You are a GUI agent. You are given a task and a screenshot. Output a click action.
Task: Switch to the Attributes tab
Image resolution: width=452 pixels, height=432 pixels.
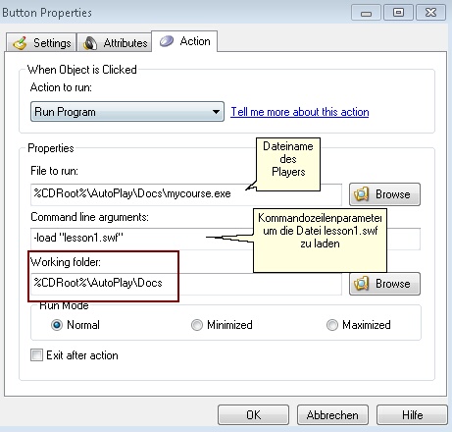(x=115, y=42)
